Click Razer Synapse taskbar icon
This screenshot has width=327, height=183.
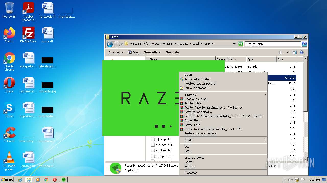pyautogui.click(x=64, y=180)
